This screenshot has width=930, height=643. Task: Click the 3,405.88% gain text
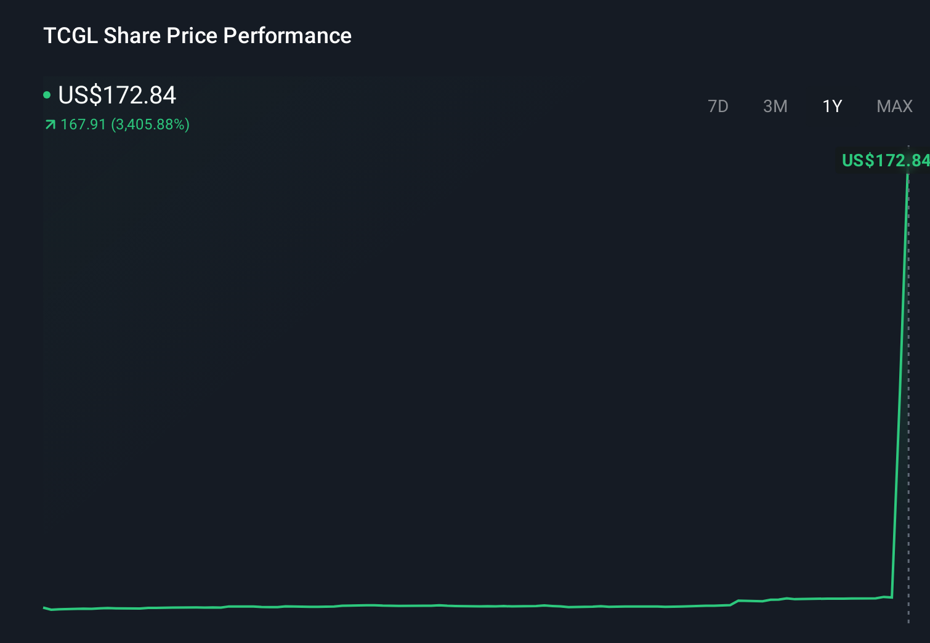click(150, 124)
